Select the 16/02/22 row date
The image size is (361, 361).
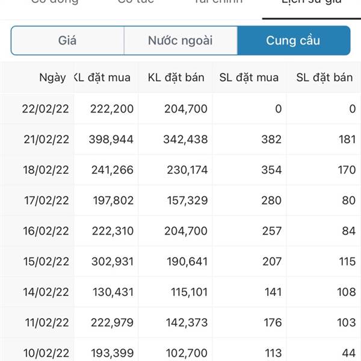coord(46,231)
